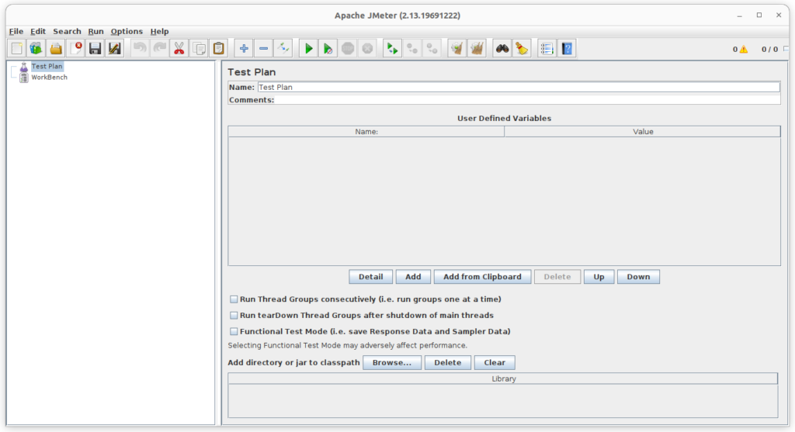
Task: Click Remote Stop All icon
Action: point(412,49)
